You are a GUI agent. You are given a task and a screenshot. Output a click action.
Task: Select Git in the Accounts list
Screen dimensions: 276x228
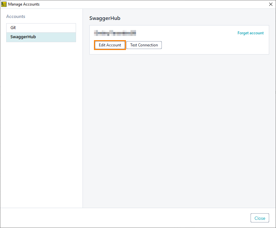tap(41, 28)
